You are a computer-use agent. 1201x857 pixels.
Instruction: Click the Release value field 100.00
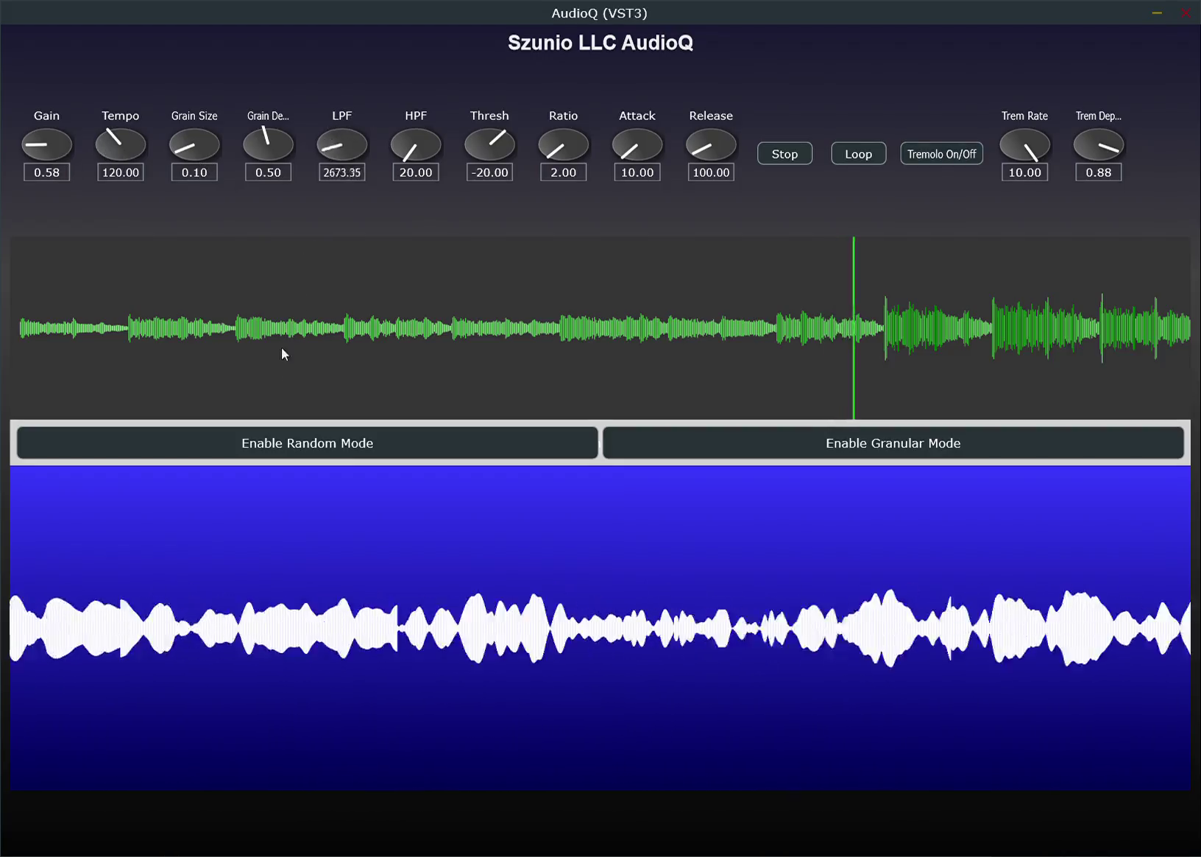[x=711, y=172]
